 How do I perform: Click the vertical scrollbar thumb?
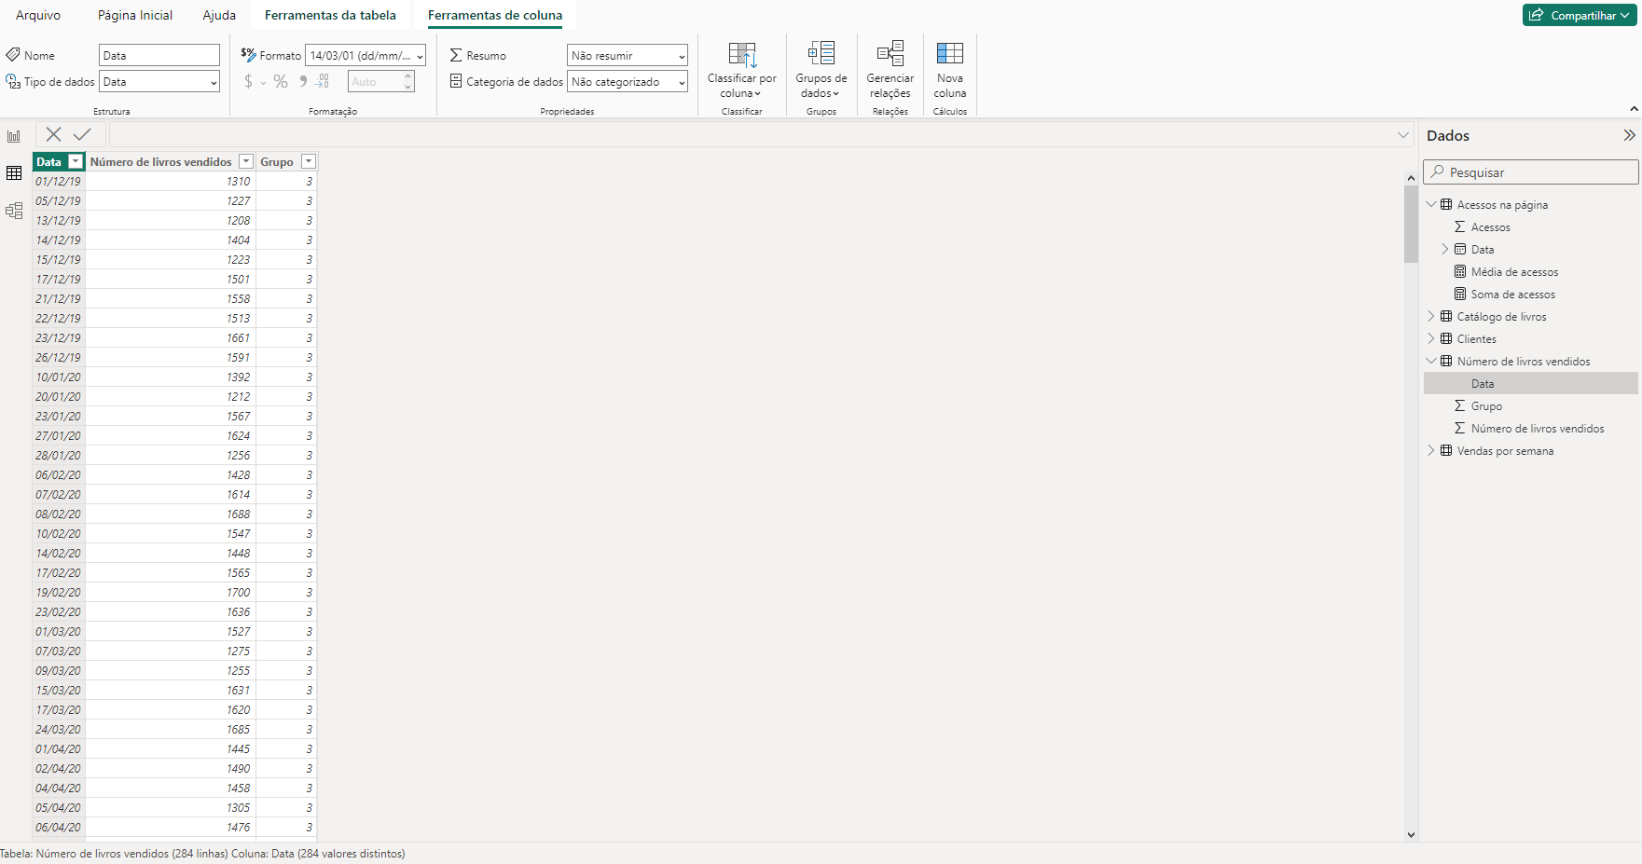tap(1411, 224)
